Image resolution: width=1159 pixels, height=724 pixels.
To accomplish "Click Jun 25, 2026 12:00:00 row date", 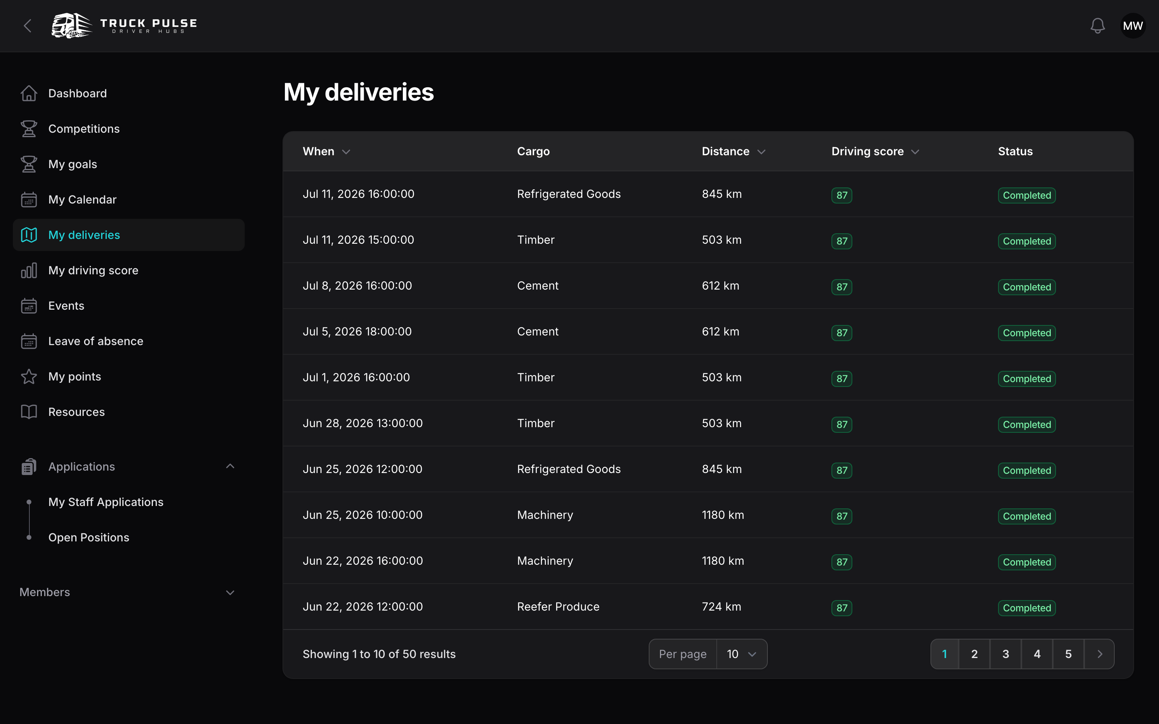I will pos(363,469).
